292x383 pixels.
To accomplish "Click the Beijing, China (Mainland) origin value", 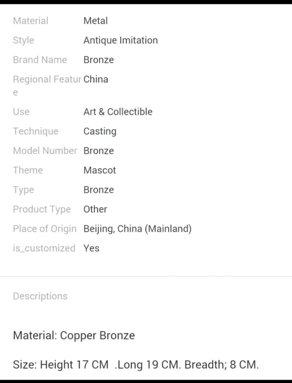I will pyautogui.click(x=137, y=229).
